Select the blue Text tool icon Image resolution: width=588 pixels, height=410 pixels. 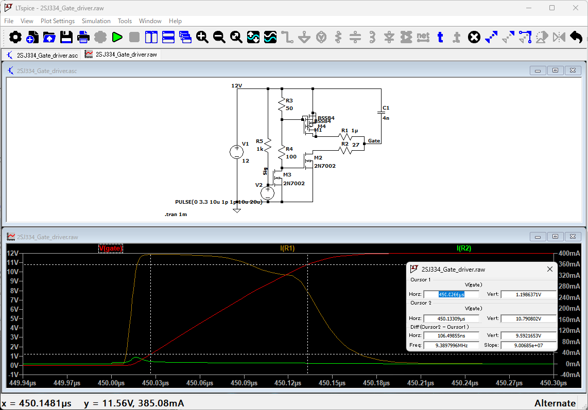point(440,37)
